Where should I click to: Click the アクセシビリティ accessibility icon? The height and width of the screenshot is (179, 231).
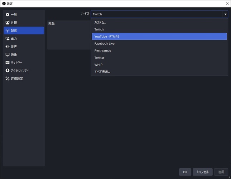pos(8,71)
